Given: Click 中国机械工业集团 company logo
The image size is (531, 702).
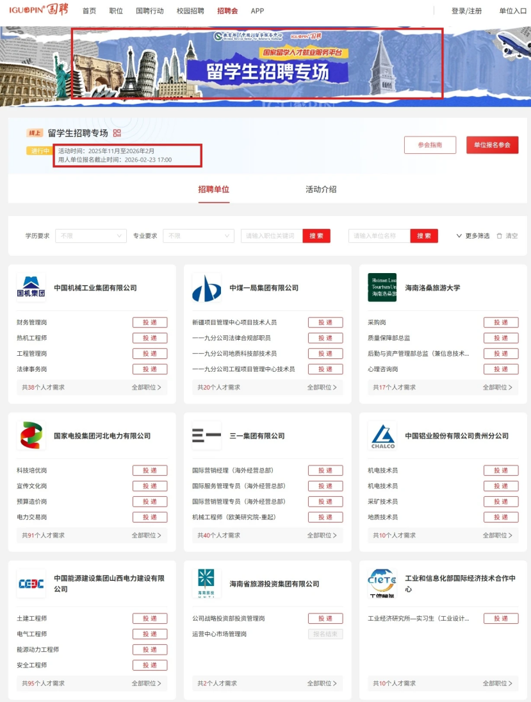Looking at the screenshot, I should (x=31, y=288).
